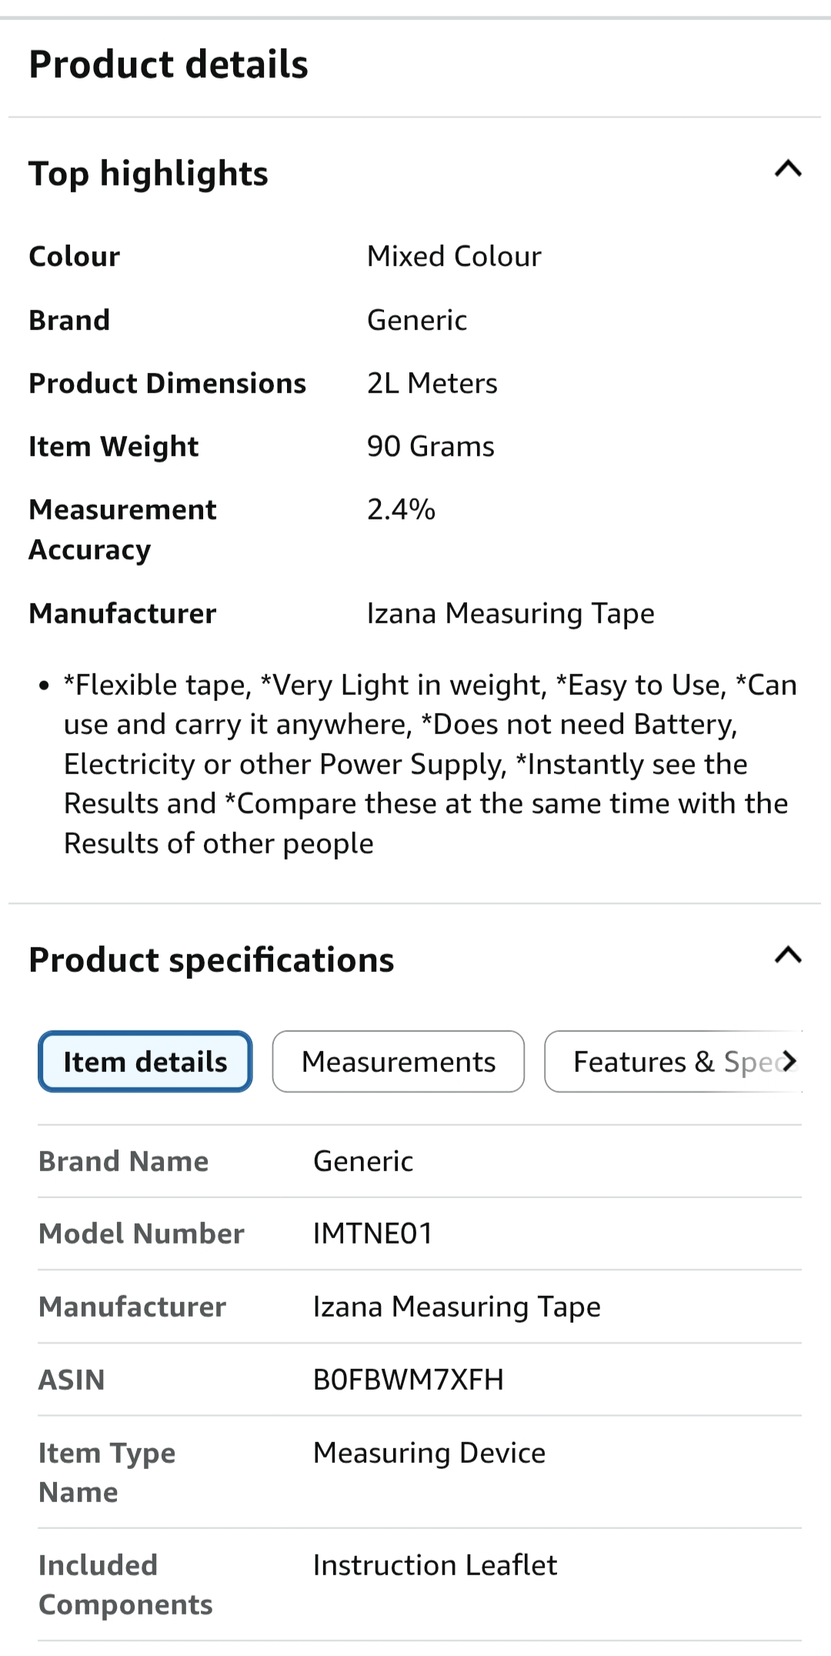Tap Izana Measuring Tape in Top highlights
Viewport: 831px width, 1656px height.
click(x=510, y=613)
